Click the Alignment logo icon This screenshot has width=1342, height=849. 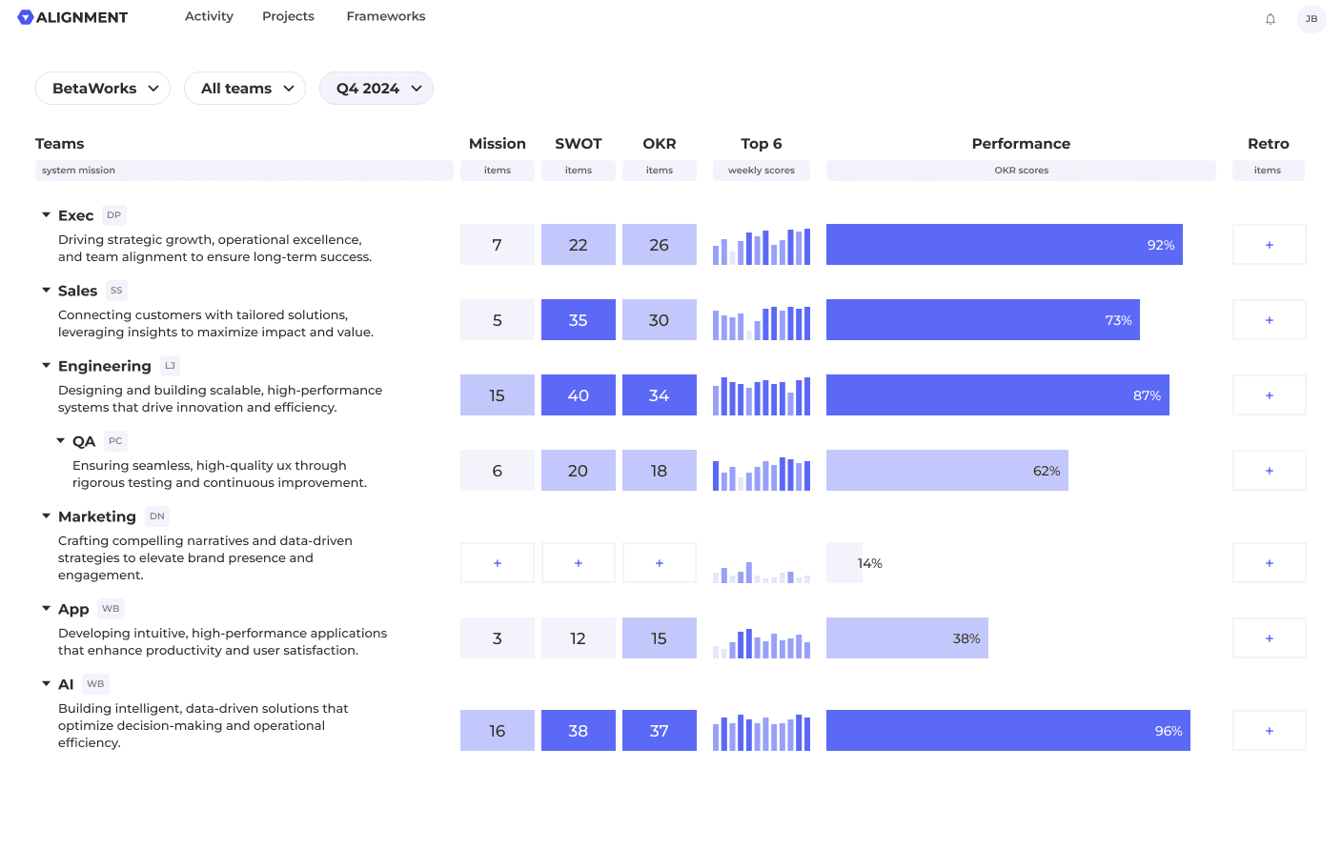pos(26,17)
